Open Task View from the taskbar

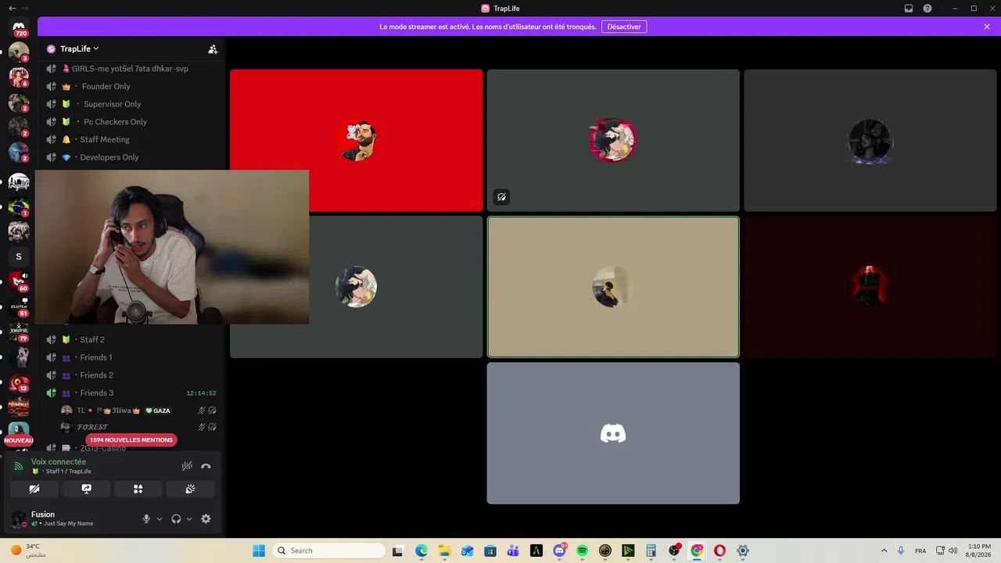397,550
